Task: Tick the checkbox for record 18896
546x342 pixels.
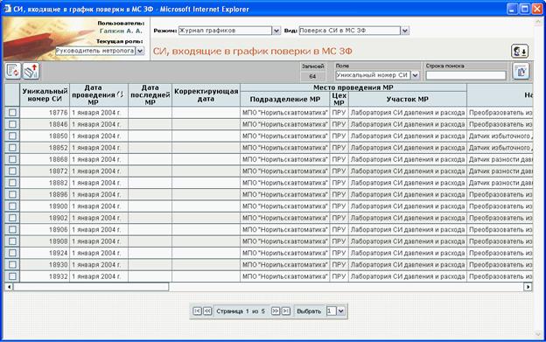Action: click(x=12, y=194)
